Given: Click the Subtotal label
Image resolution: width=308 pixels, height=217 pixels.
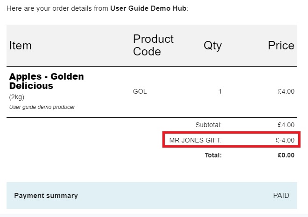Looking at the screenshot, I should pos(208,125).
